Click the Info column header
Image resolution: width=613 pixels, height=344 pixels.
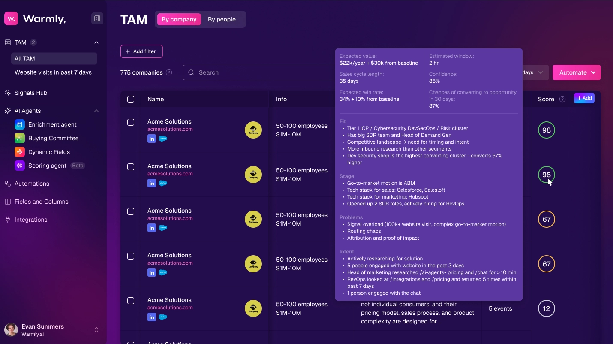click(x=281, y=99)
